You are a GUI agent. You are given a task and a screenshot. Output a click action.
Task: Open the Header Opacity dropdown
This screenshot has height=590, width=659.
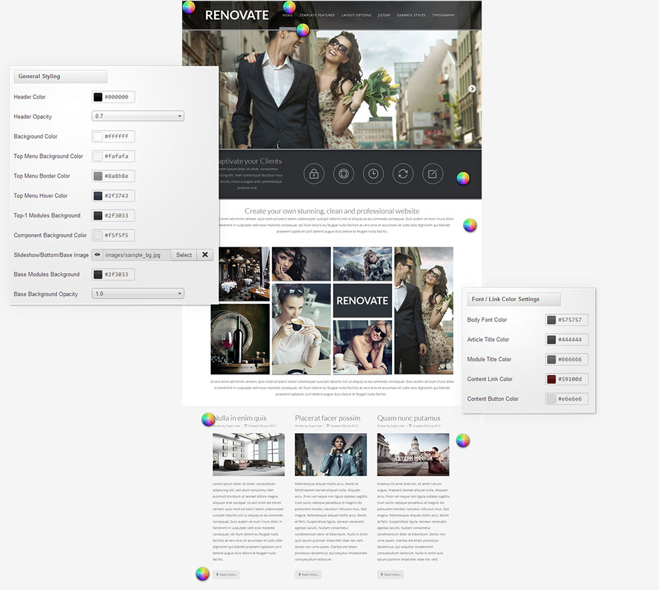click(137, 116)
